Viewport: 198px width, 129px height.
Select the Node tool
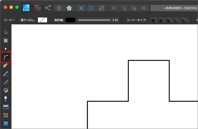coord(6,49)
